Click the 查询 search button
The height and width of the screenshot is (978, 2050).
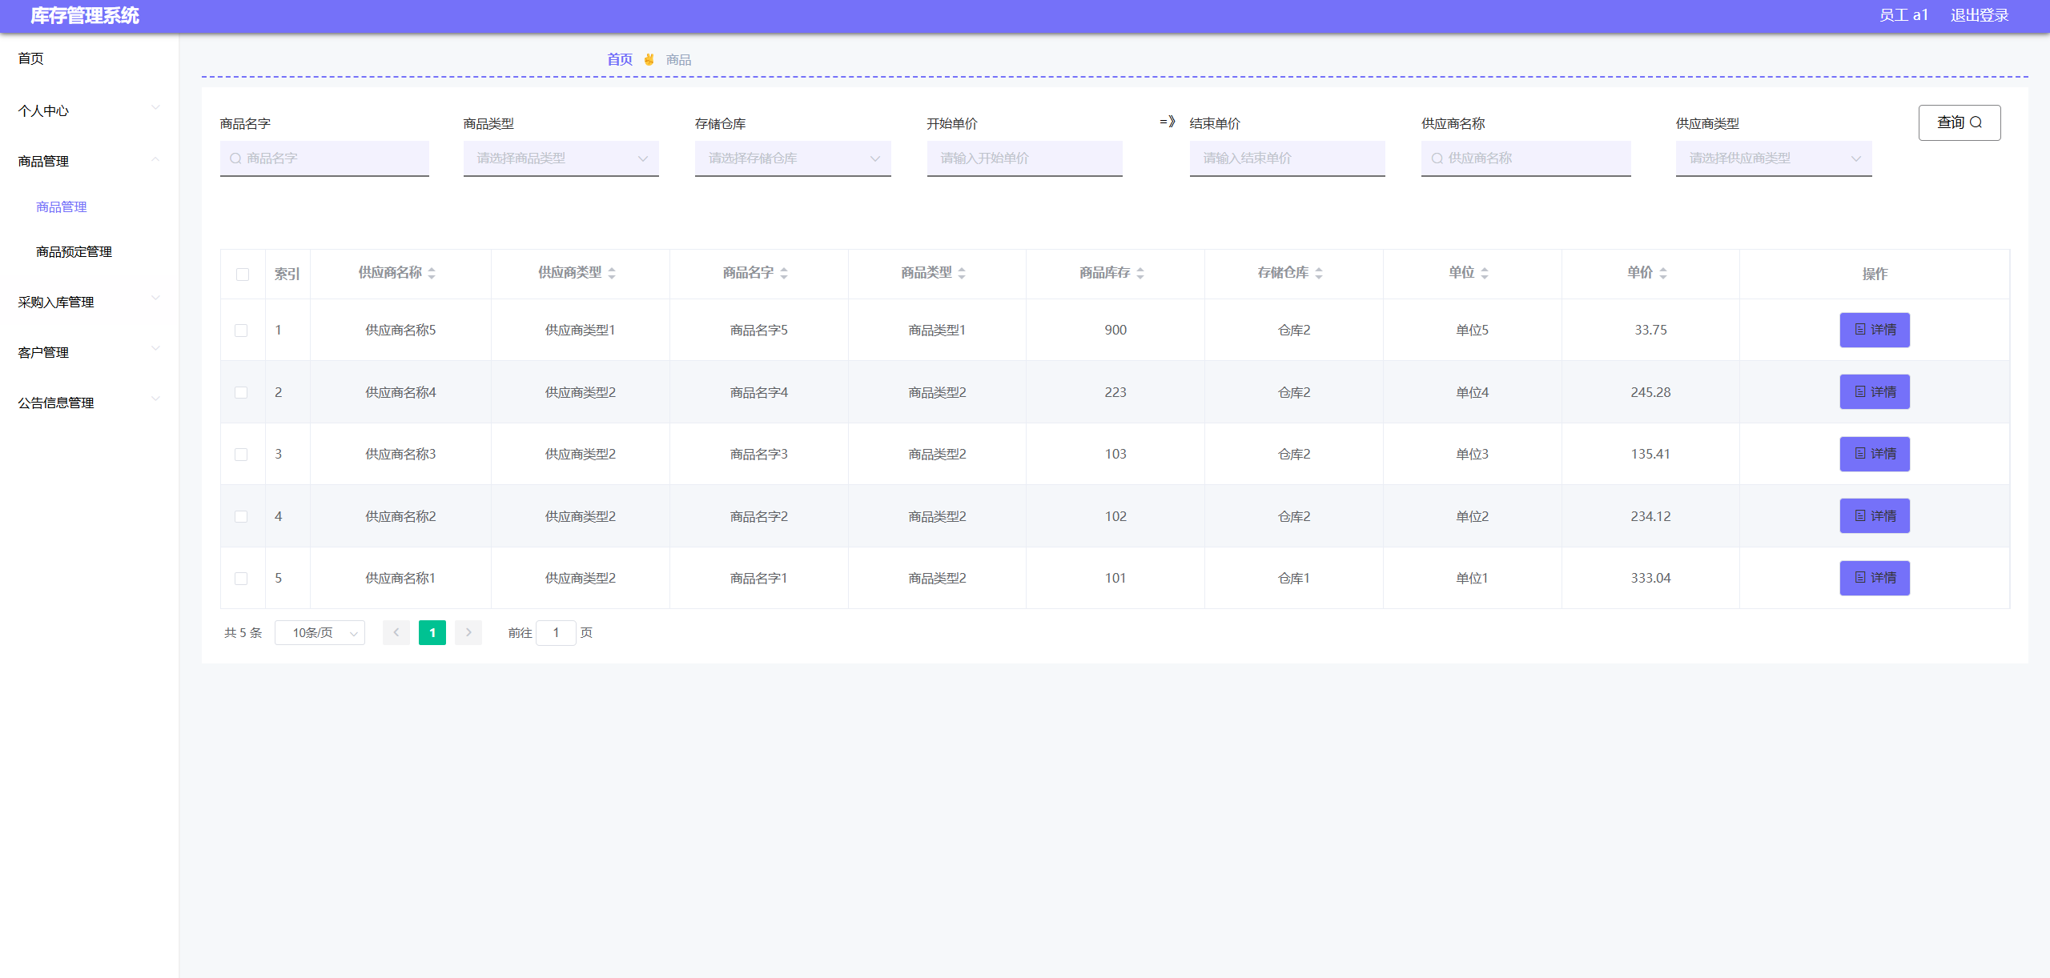point(1959,122)
